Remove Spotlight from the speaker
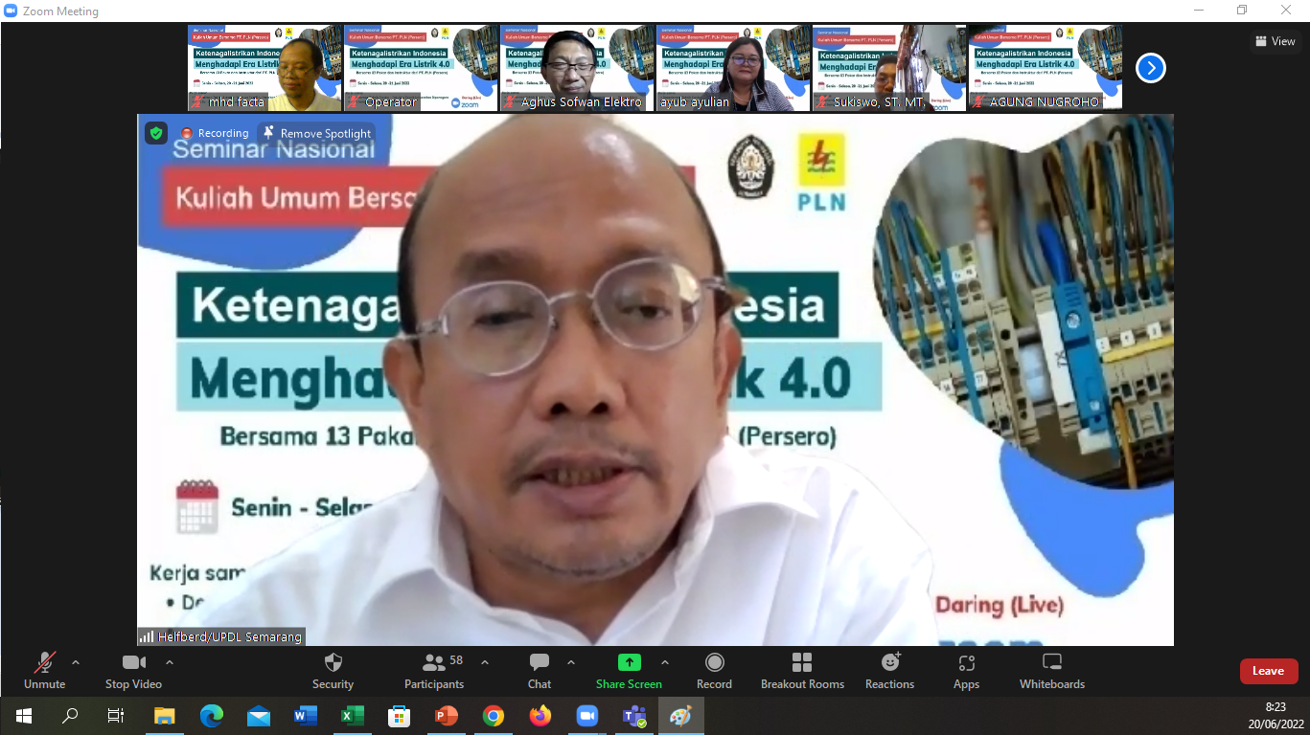The width and height of the screenshot is (1310, 735). [316, 134]
